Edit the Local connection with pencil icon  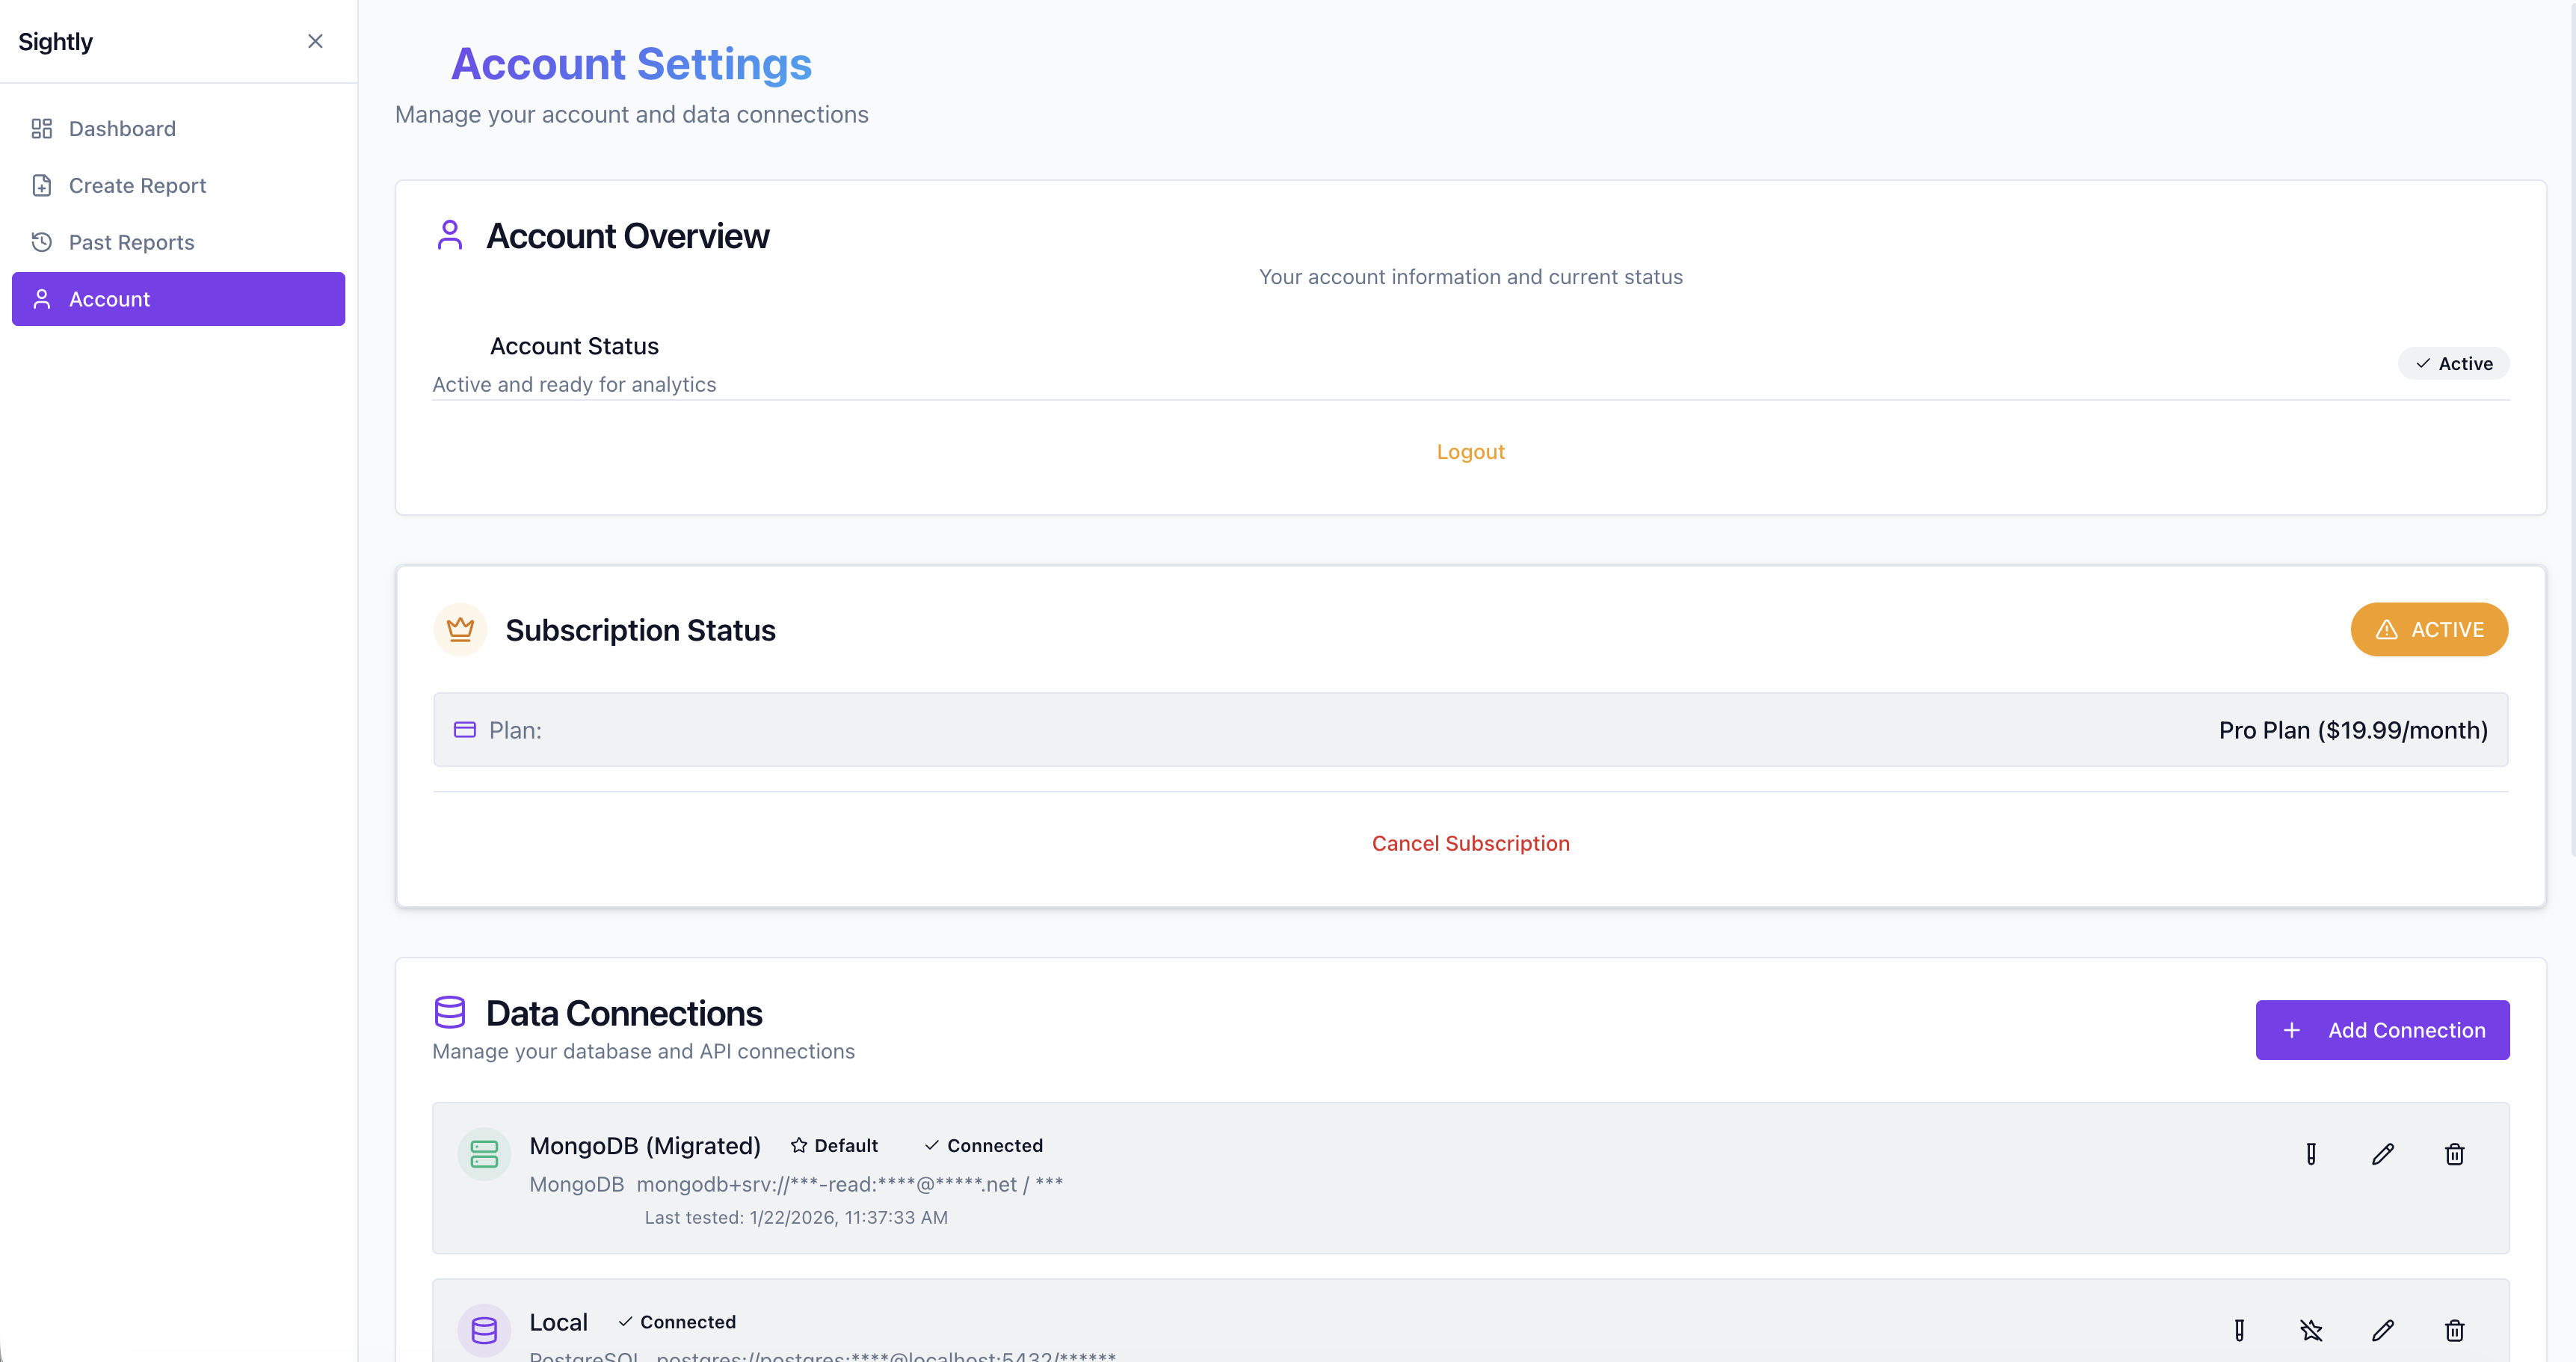[x=2383, y=1330]
